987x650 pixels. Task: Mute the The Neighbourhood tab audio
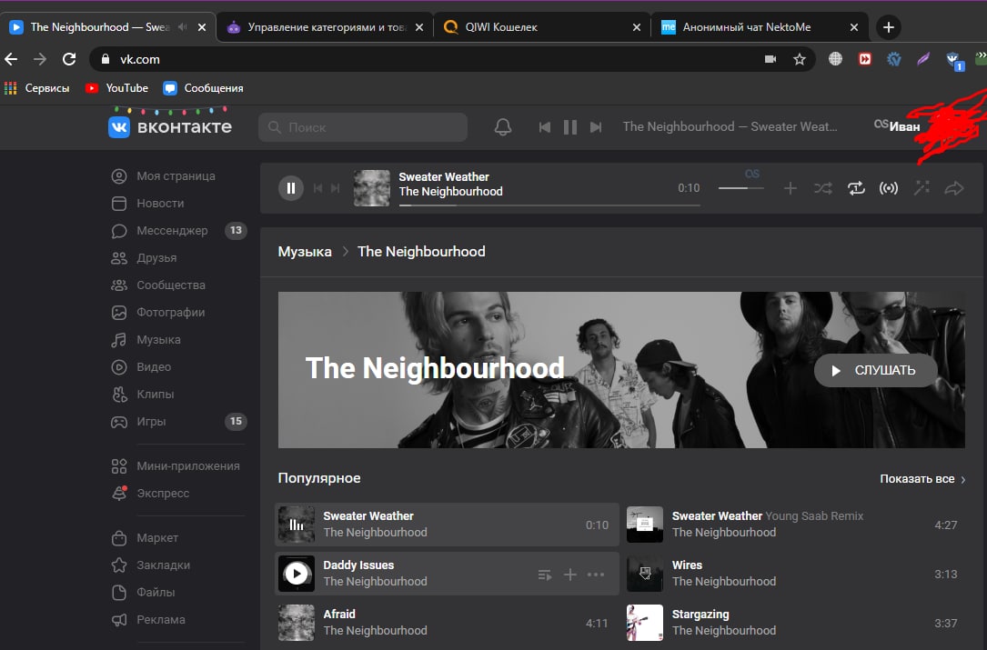183,27
